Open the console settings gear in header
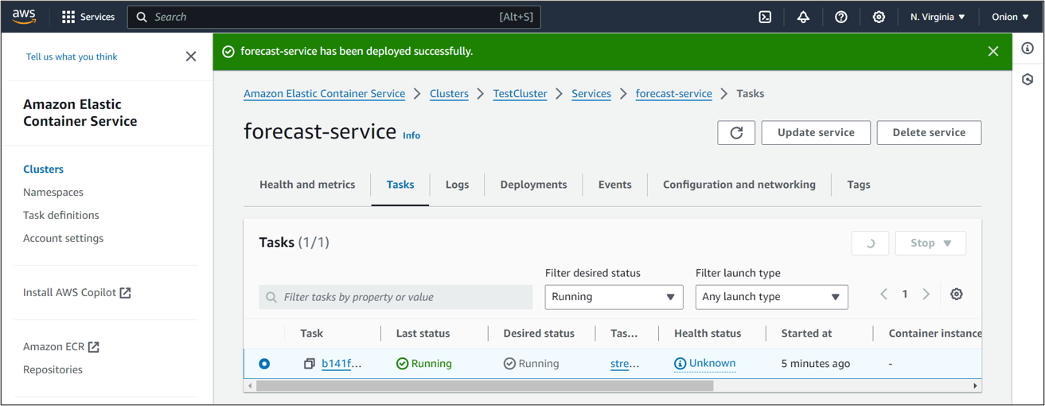The image size is (1045, 406). pos(879,17)
